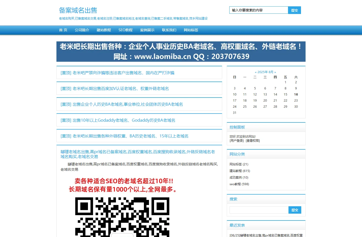
Task: Select calendar date 25
Action: [245, 107]
